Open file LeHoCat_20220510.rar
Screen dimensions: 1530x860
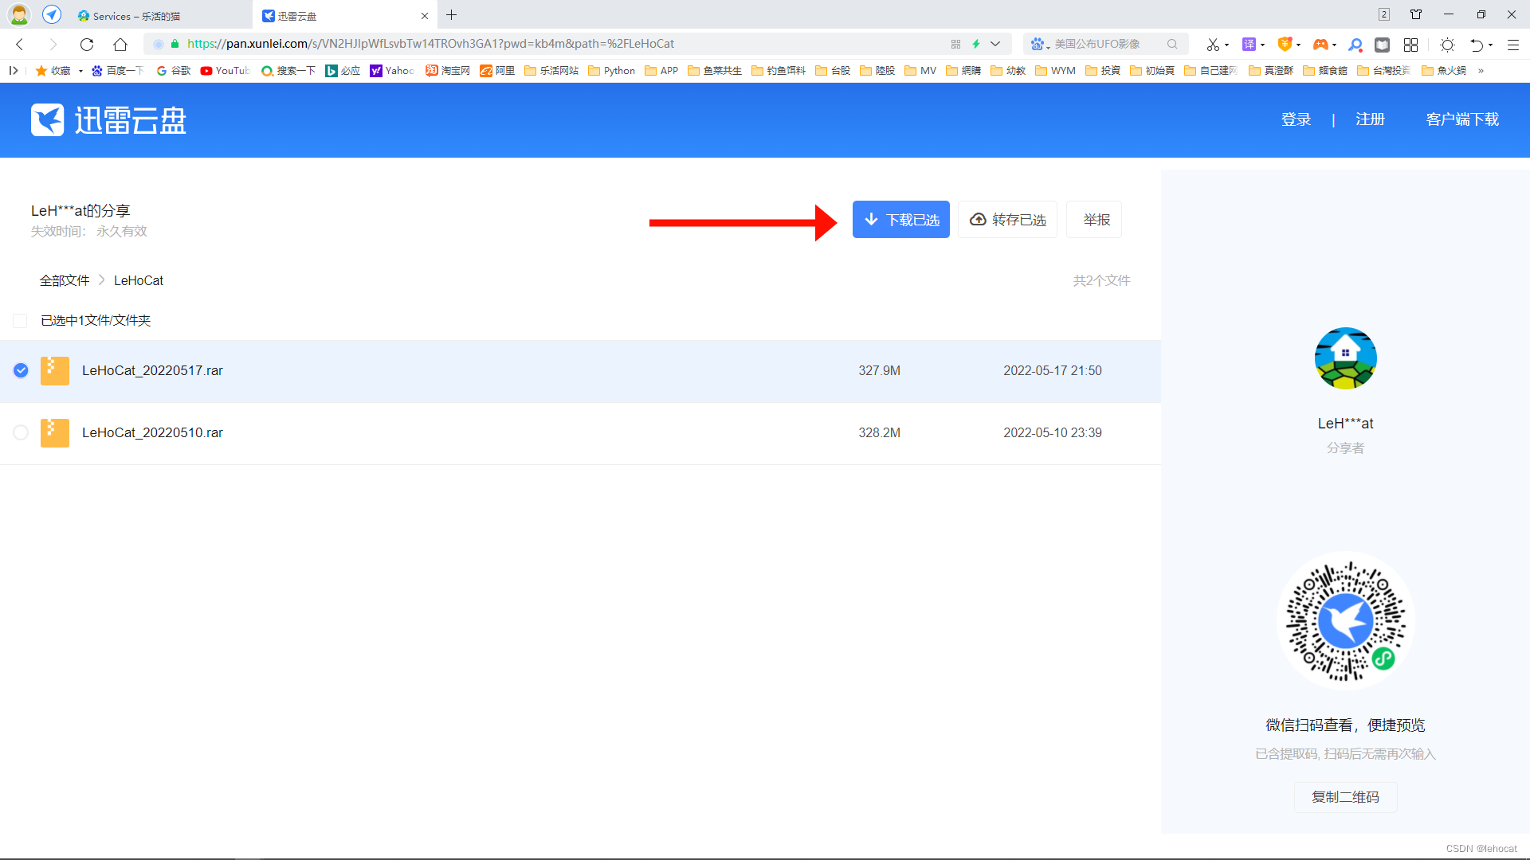point(152,432)
